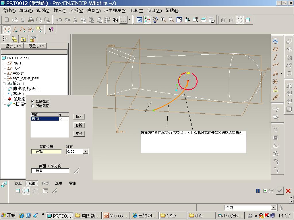Toggle the surface sweep option icon

click(x=26, y=191)
